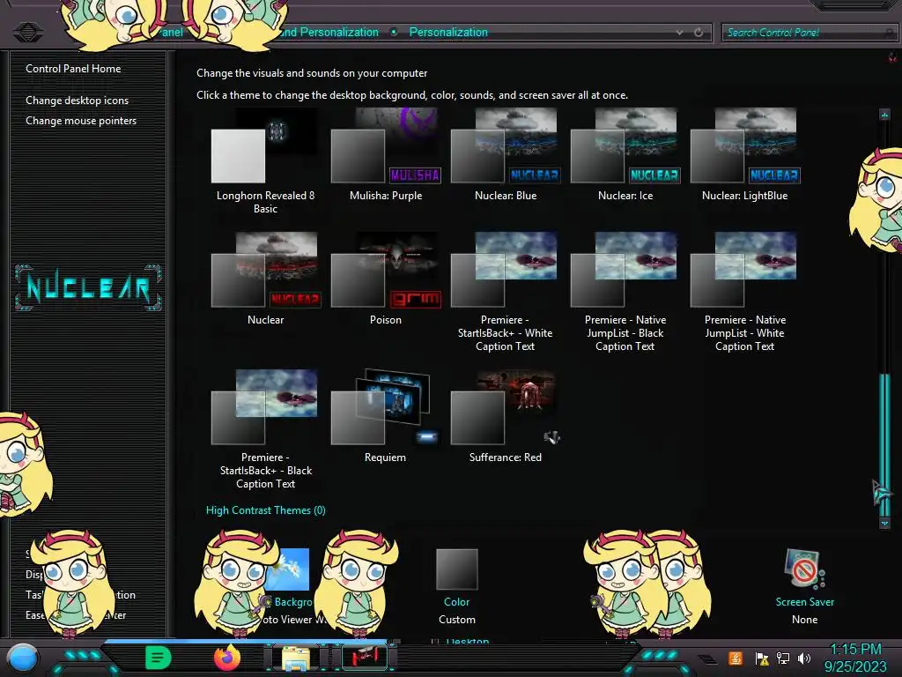Open the volume tray icon
This screenshot has height=677, width=902.
(804, 658)
